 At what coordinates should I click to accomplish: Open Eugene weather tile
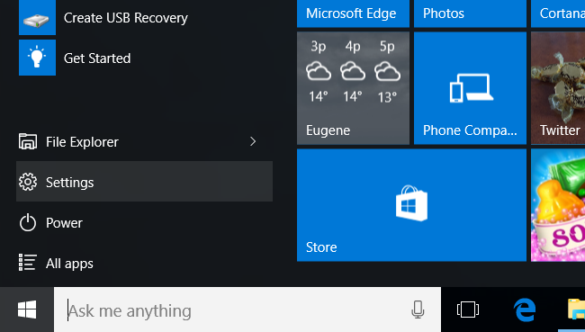tap(353, 88)
